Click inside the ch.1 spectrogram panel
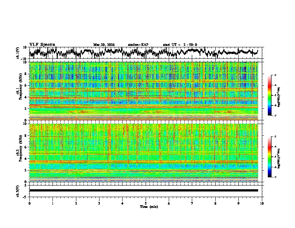Viewport: 295px width, 228px height. [x=144, y=91]
